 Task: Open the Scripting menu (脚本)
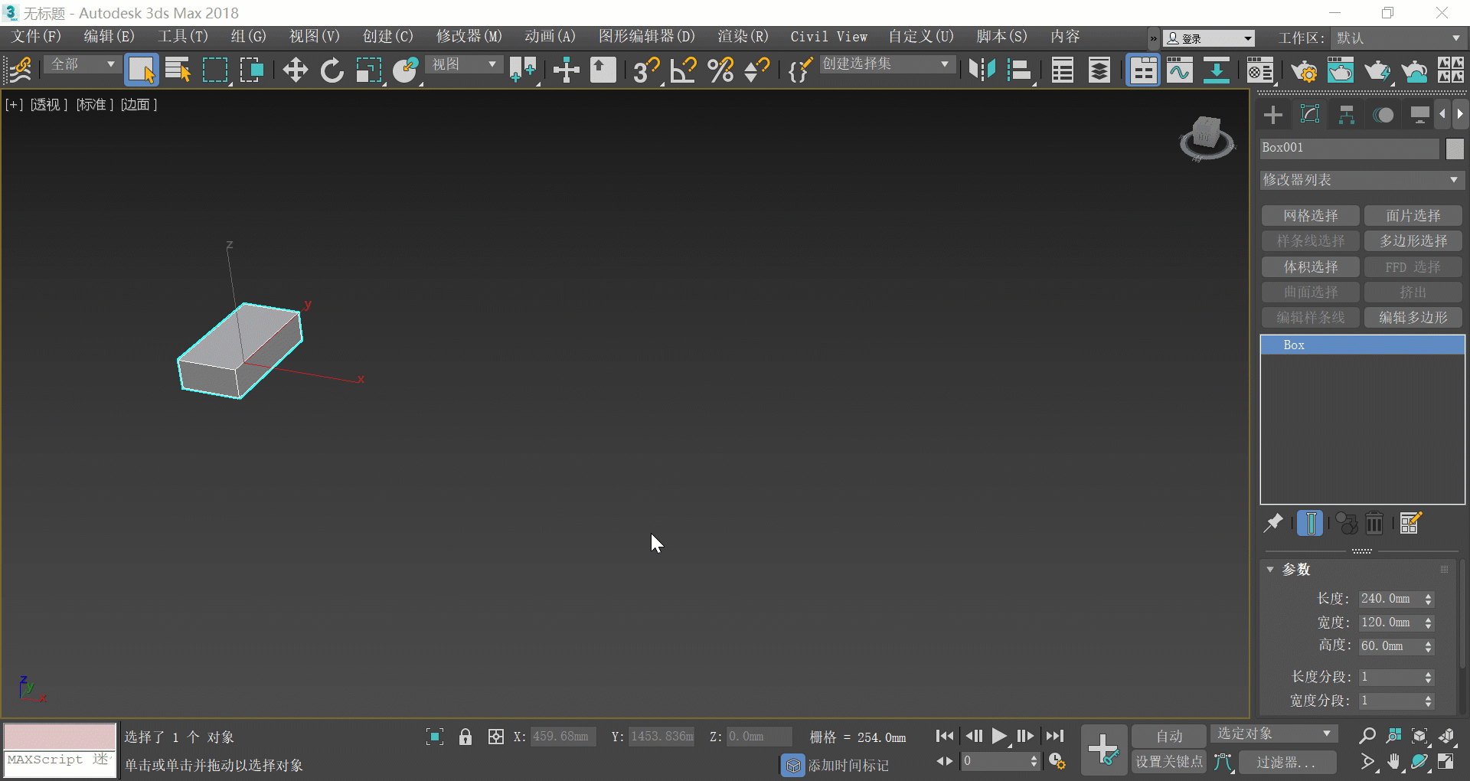click(1001, 37)
